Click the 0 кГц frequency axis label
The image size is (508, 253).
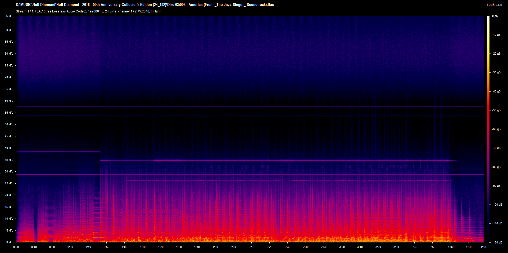click(x=10, y=242)
